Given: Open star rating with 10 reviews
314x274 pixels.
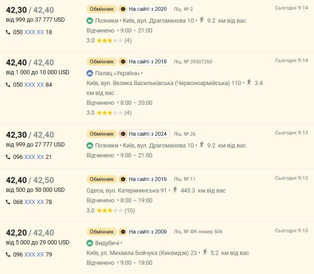Looking at the screenshot, I should (110, 211).
